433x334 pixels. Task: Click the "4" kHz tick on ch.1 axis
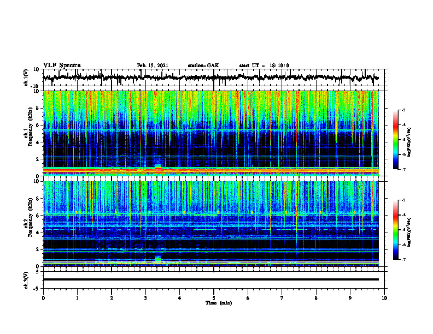(x=38, y=142)
